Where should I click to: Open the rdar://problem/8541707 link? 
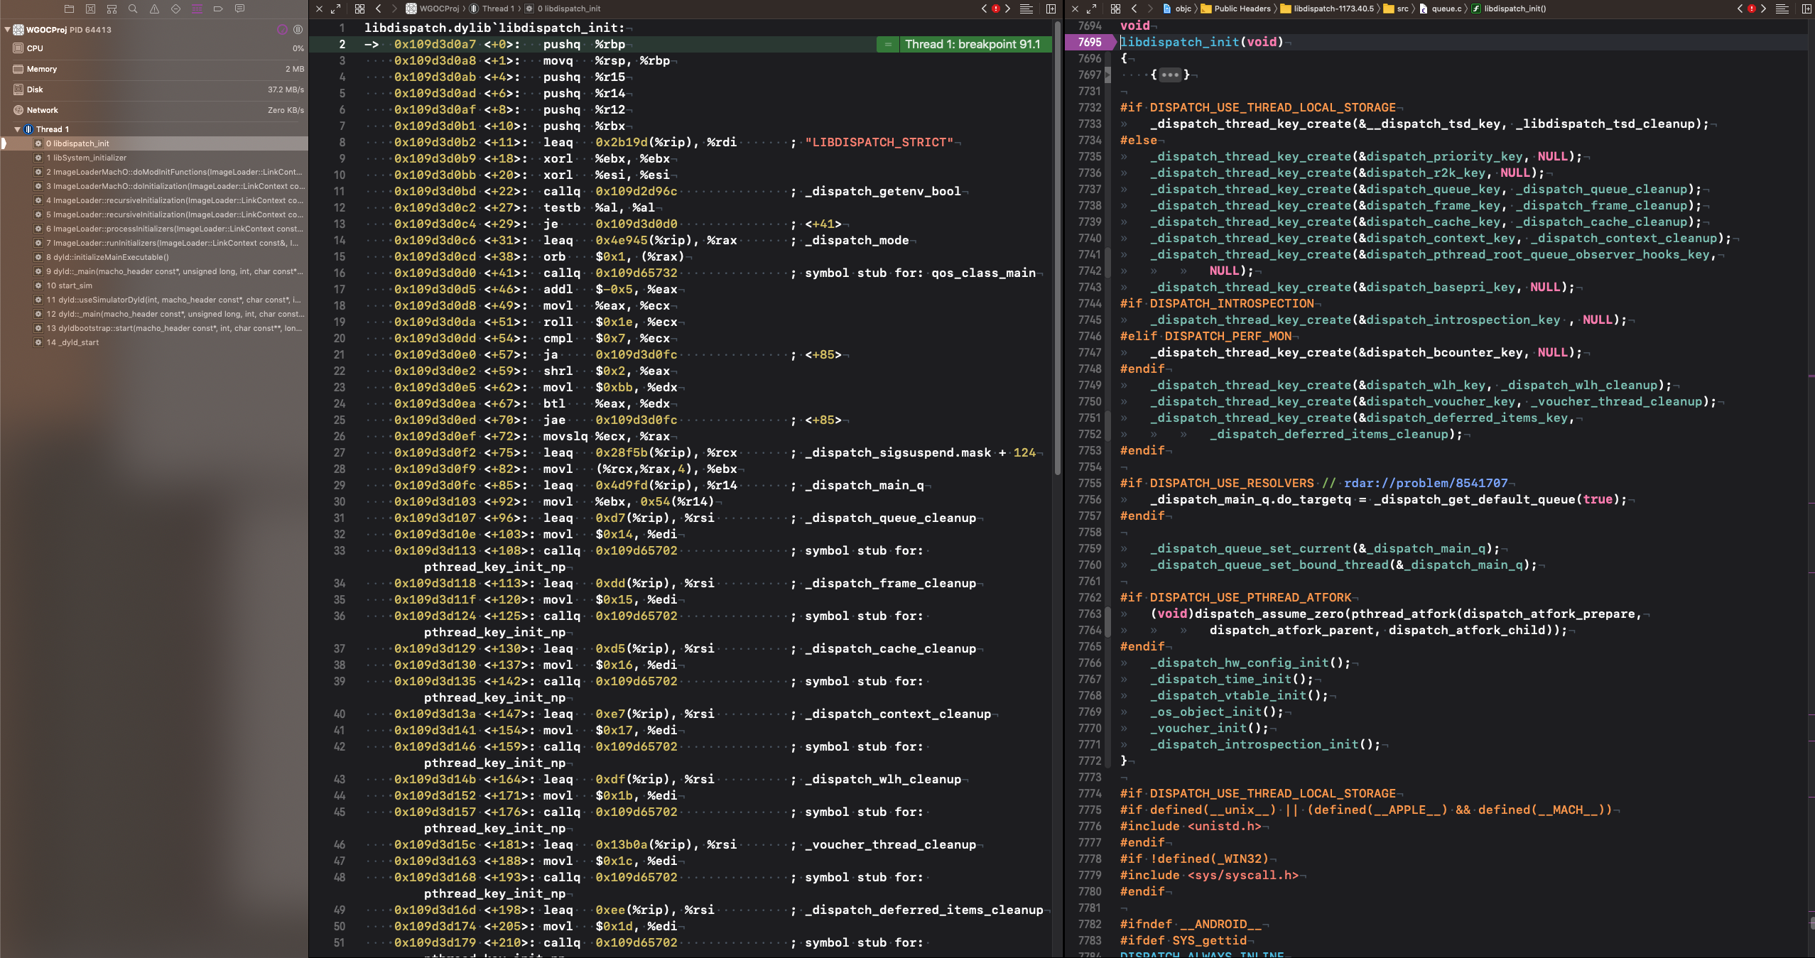click(x=1425, y=483)
